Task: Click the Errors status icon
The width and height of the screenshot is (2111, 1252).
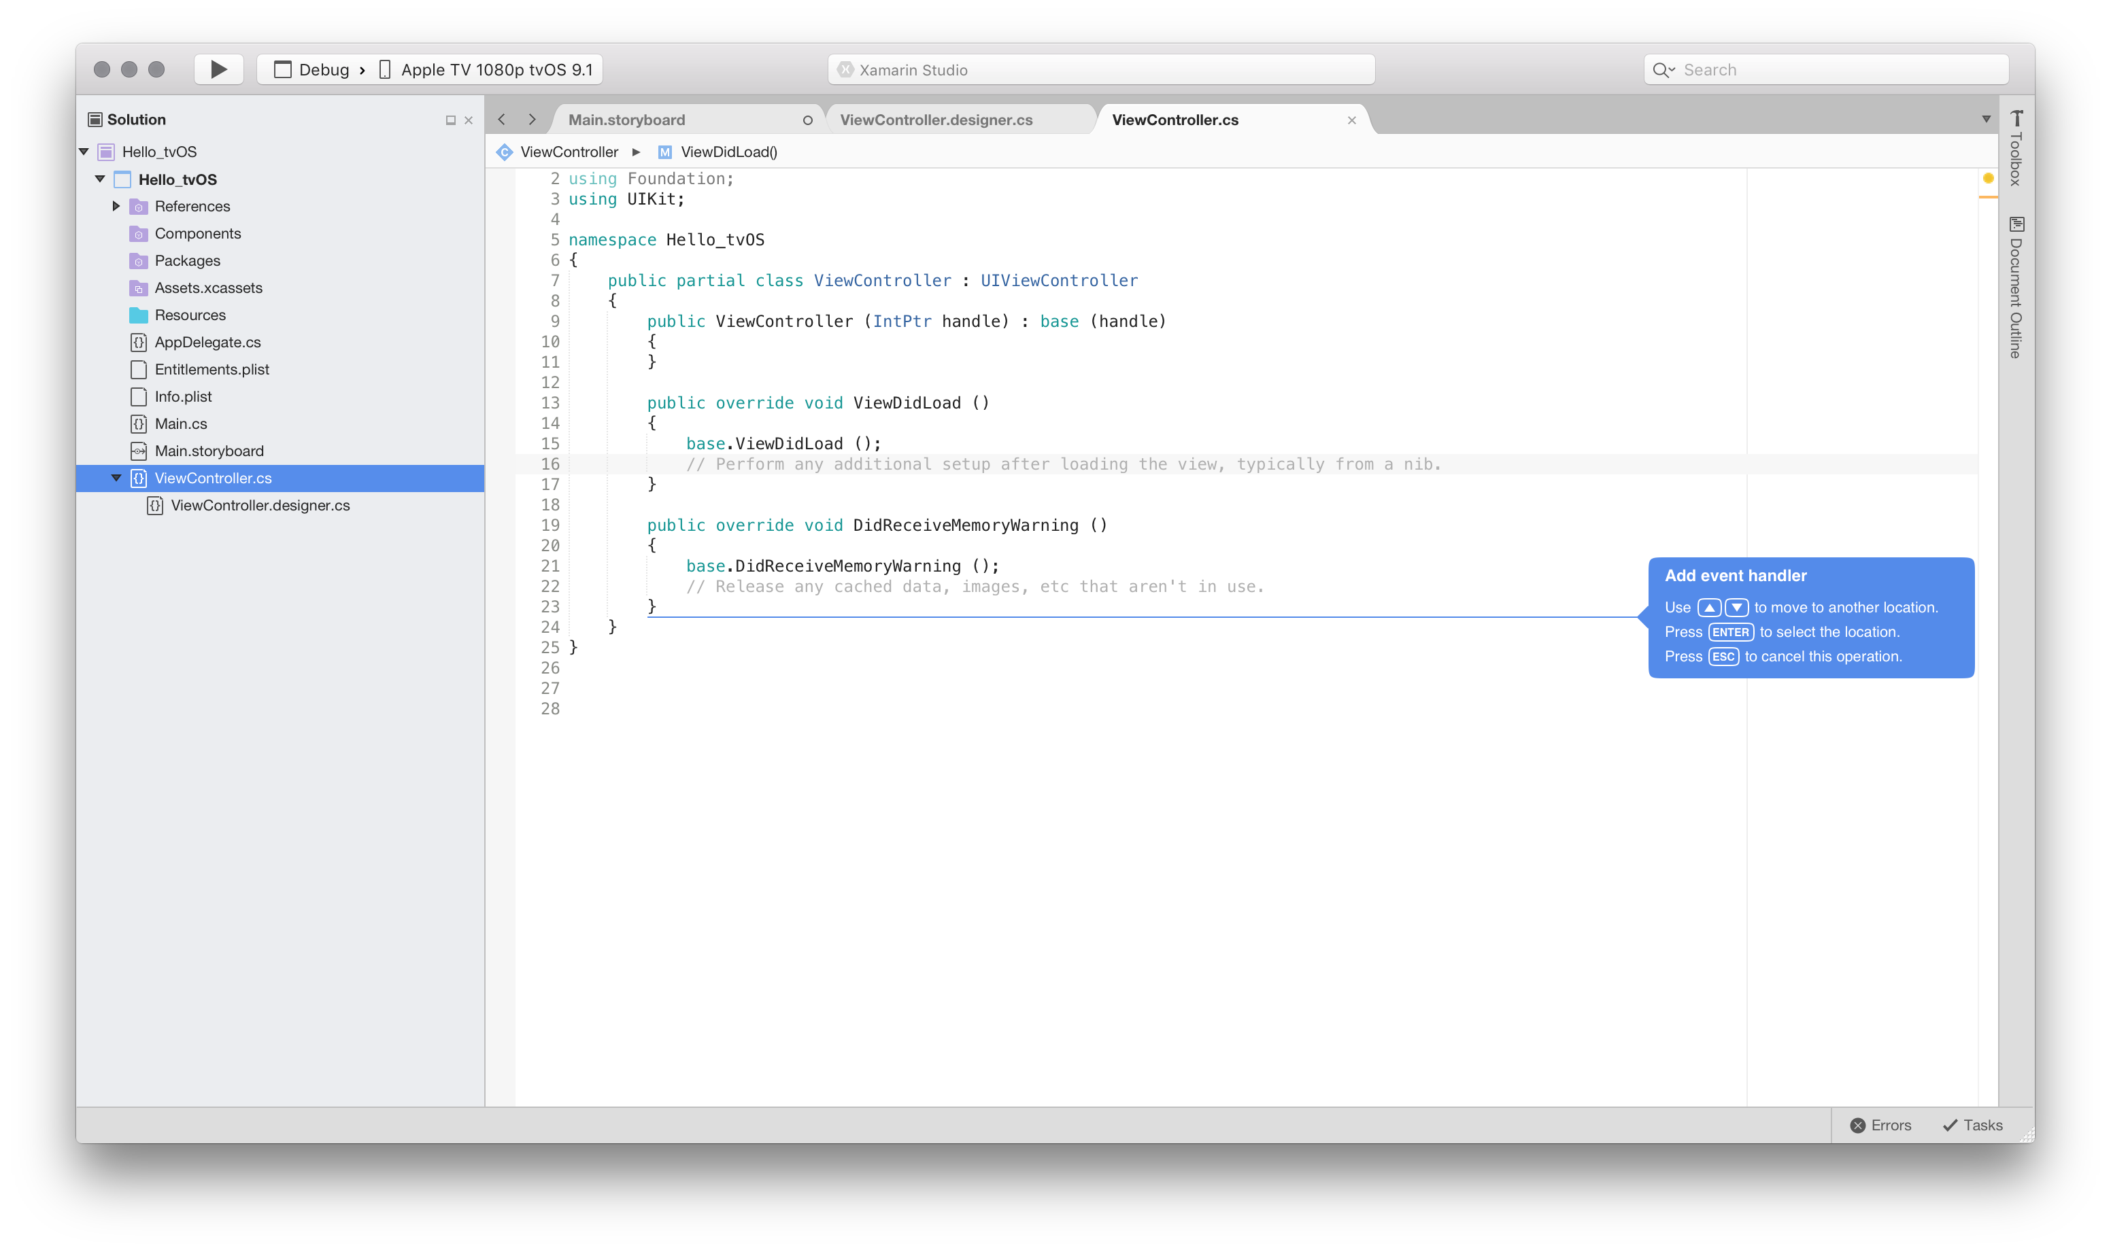Action: pos(1857,1125)
